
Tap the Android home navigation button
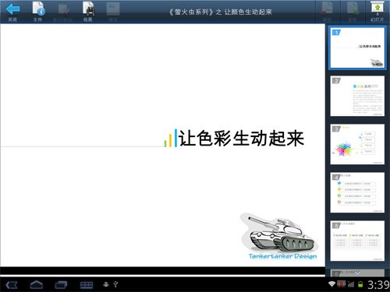tap(37, 285)
